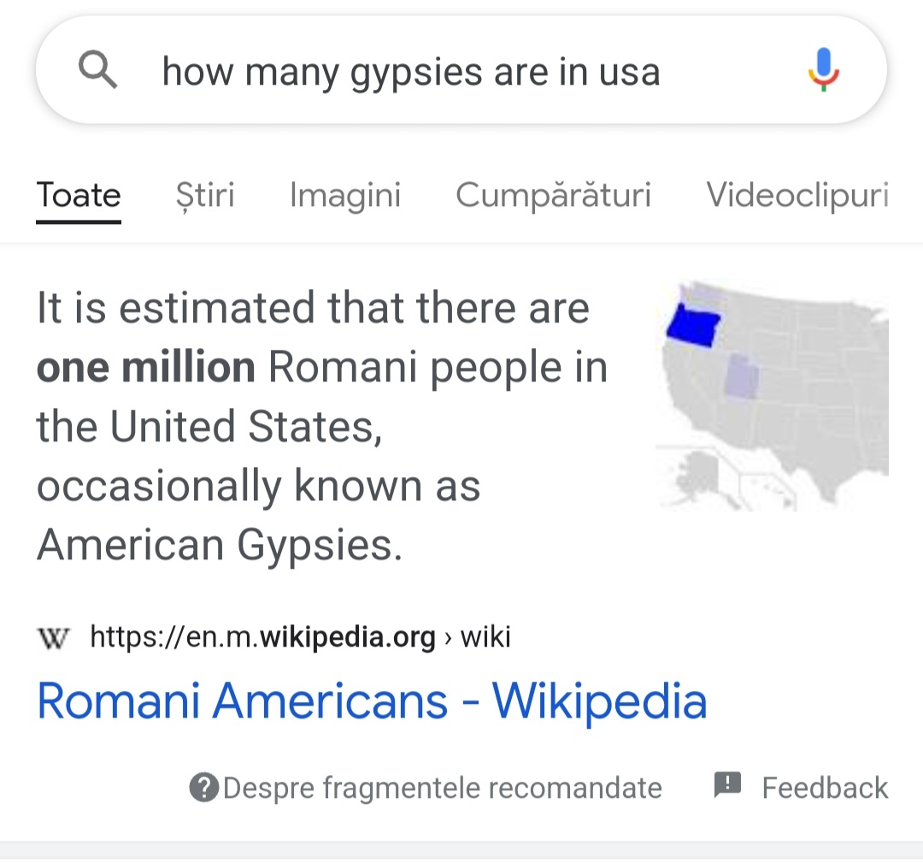
Task: Click the wiki breadcrumb segment
Action: 485,637
